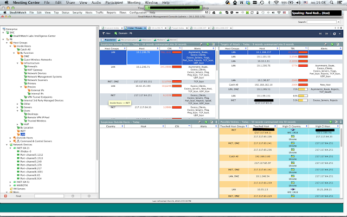Click the settings icon in Targets of Attack header

click(x=325, y=44)
